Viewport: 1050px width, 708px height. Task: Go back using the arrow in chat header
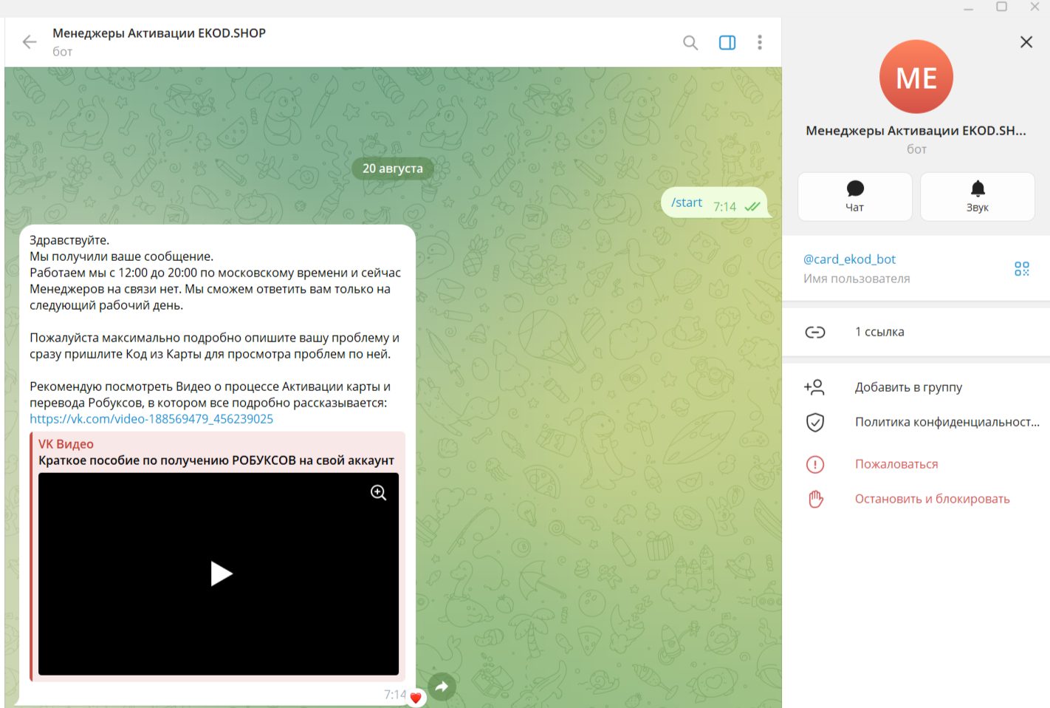30,42
